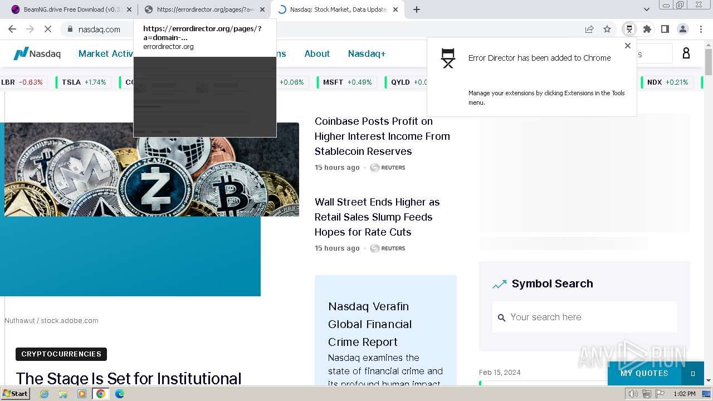Open the Error Director extension icon
713x401 pixels.
tap(629, 29)
